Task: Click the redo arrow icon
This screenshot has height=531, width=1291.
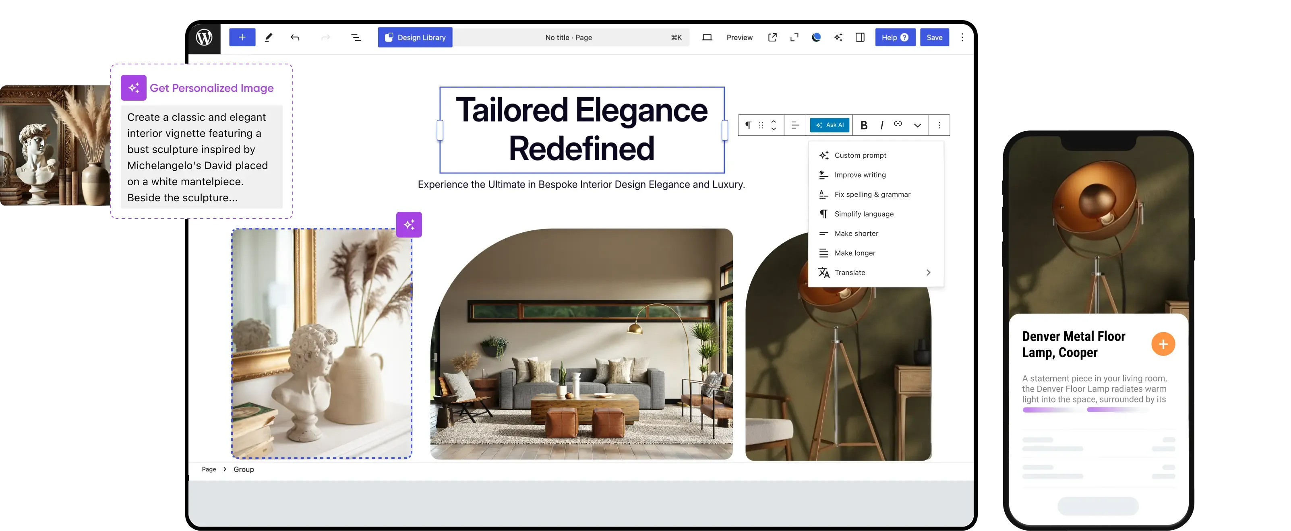Action: (x=325, y=37)
